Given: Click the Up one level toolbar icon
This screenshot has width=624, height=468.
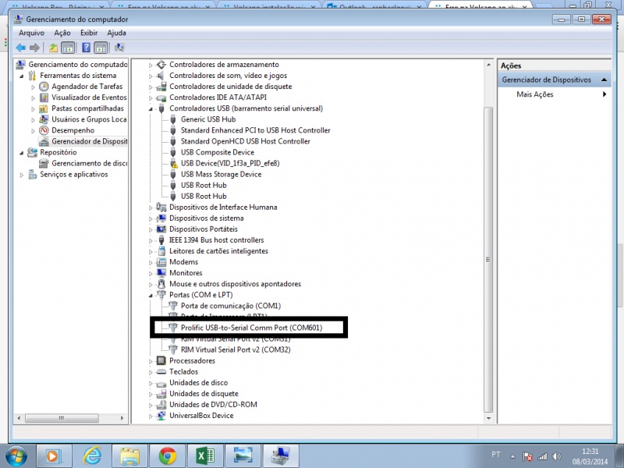Looking at the screenshot, I should pos(53,48).
